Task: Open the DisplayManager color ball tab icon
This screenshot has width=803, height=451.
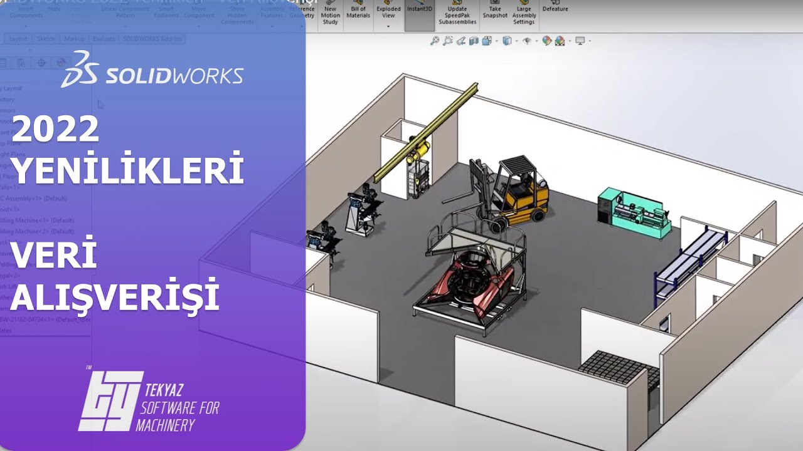Action: (61, 63)
